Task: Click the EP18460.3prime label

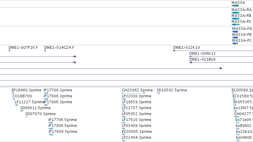Action: click(x=26, y=90)
